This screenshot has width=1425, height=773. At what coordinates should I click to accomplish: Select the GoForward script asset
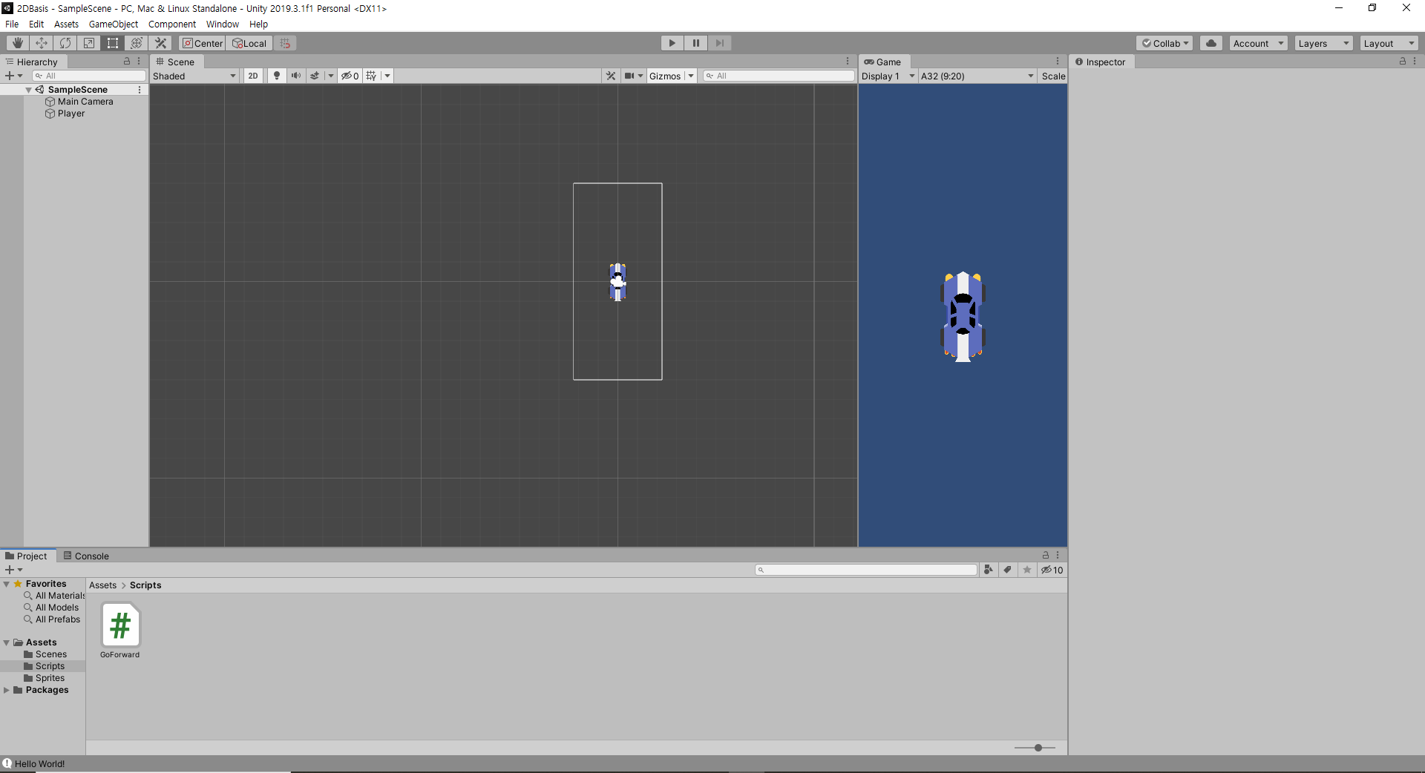(120, 631)
